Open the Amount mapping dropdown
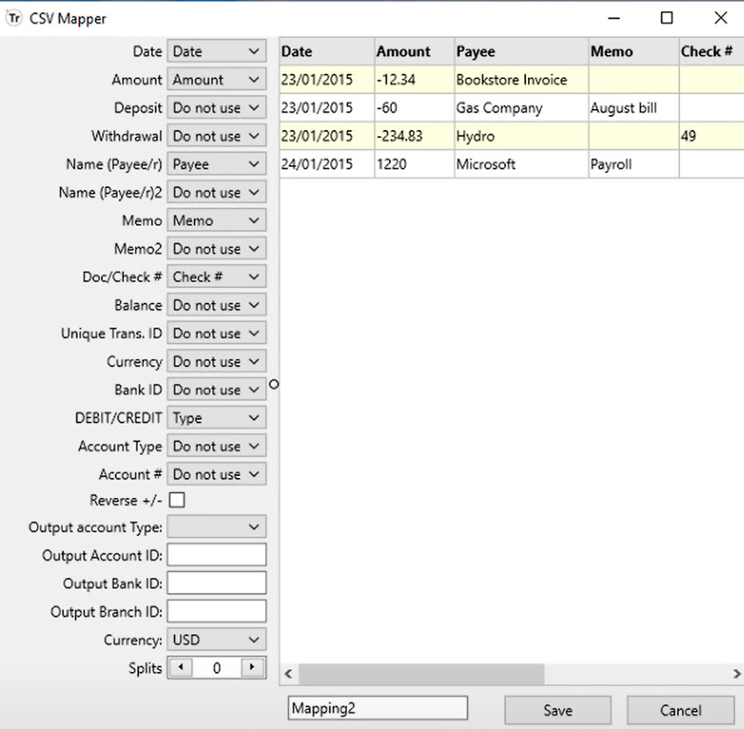This screenshot has width=744, height=729. [x=216, y=79]
